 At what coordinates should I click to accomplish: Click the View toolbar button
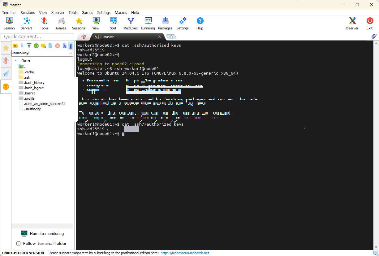point(96,24)
